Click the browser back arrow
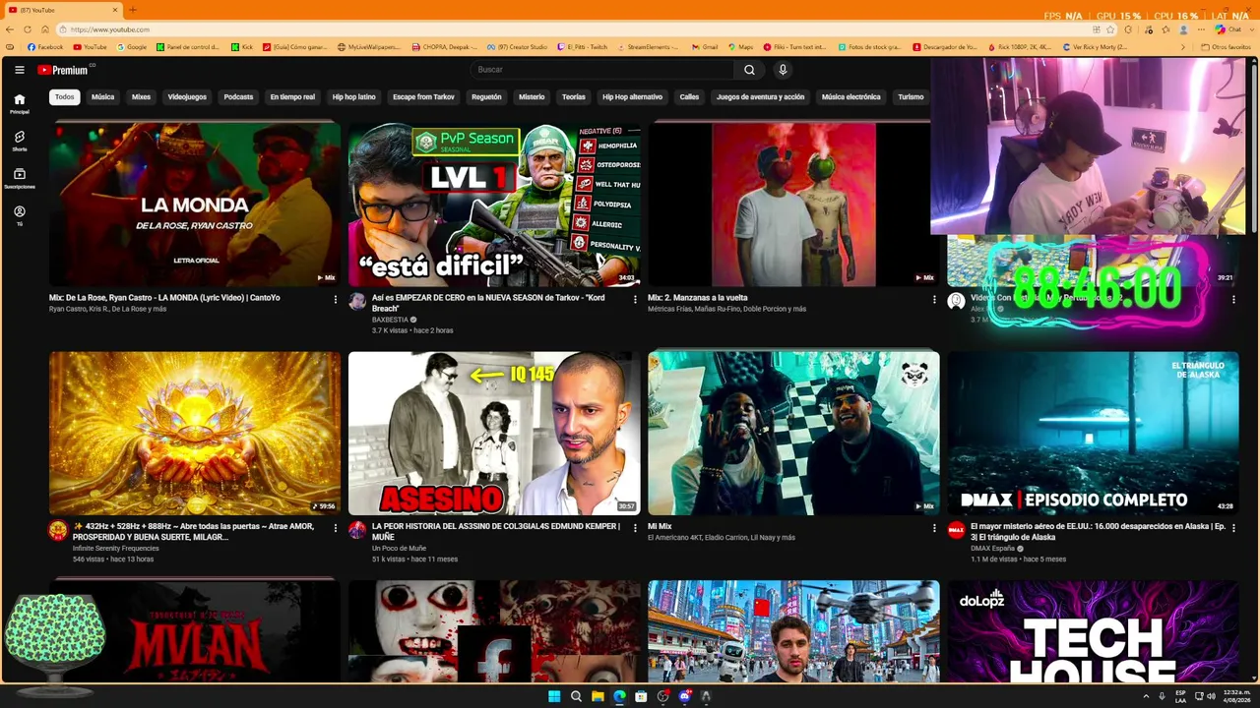 tap(10, 29)
